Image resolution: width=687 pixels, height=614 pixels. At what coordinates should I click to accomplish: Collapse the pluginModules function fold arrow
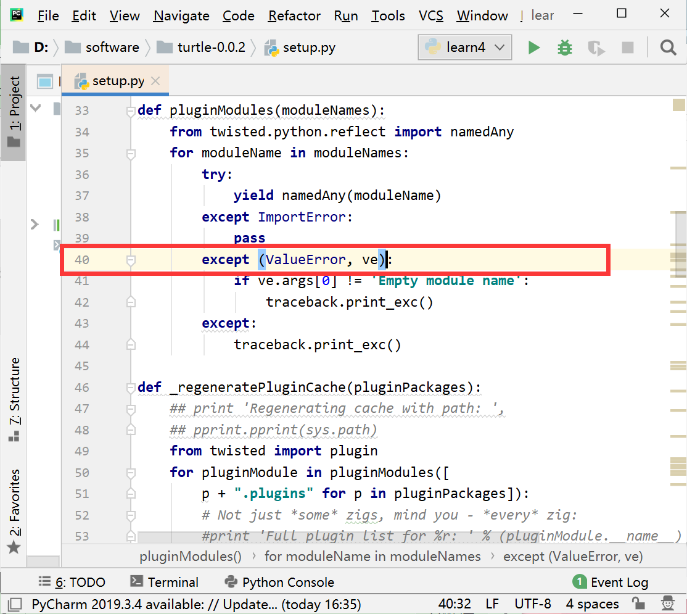130,110
